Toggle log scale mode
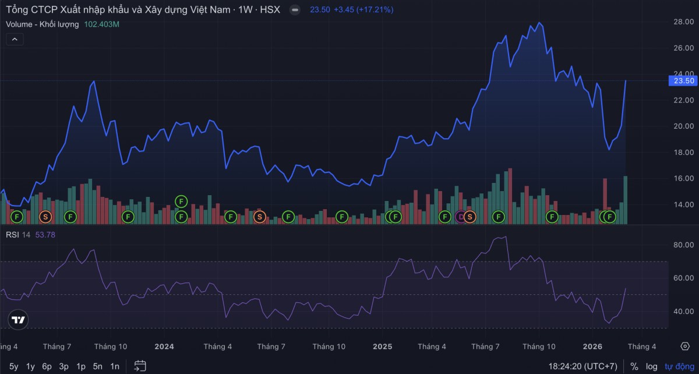Screen dimensions: 699x374 (651, 366)
